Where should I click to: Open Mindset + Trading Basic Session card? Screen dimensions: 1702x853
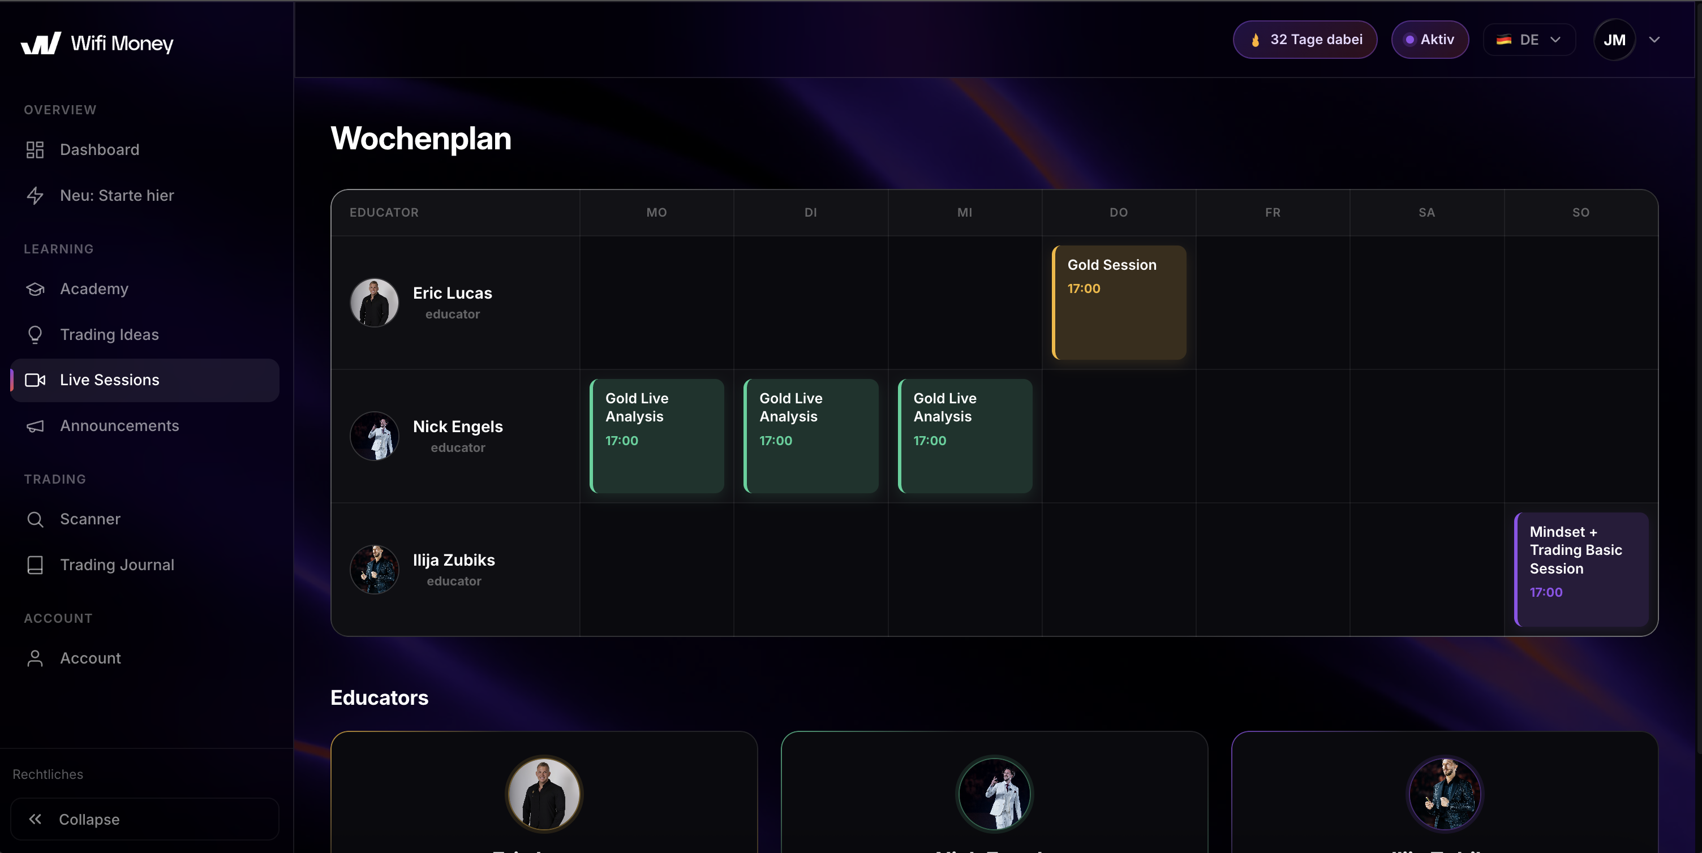click(1581, 570)
